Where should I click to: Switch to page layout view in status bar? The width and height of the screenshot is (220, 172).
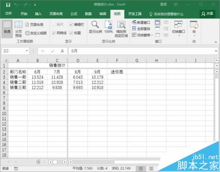pos(151,168)
